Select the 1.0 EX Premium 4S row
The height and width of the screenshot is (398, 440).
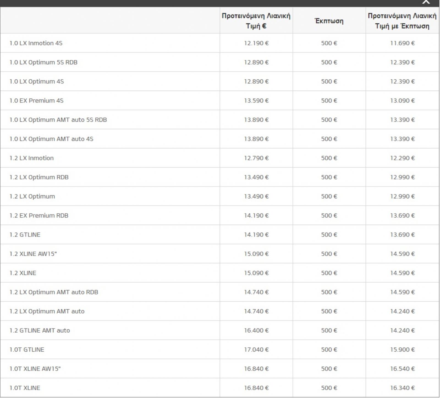coord(219,101)
